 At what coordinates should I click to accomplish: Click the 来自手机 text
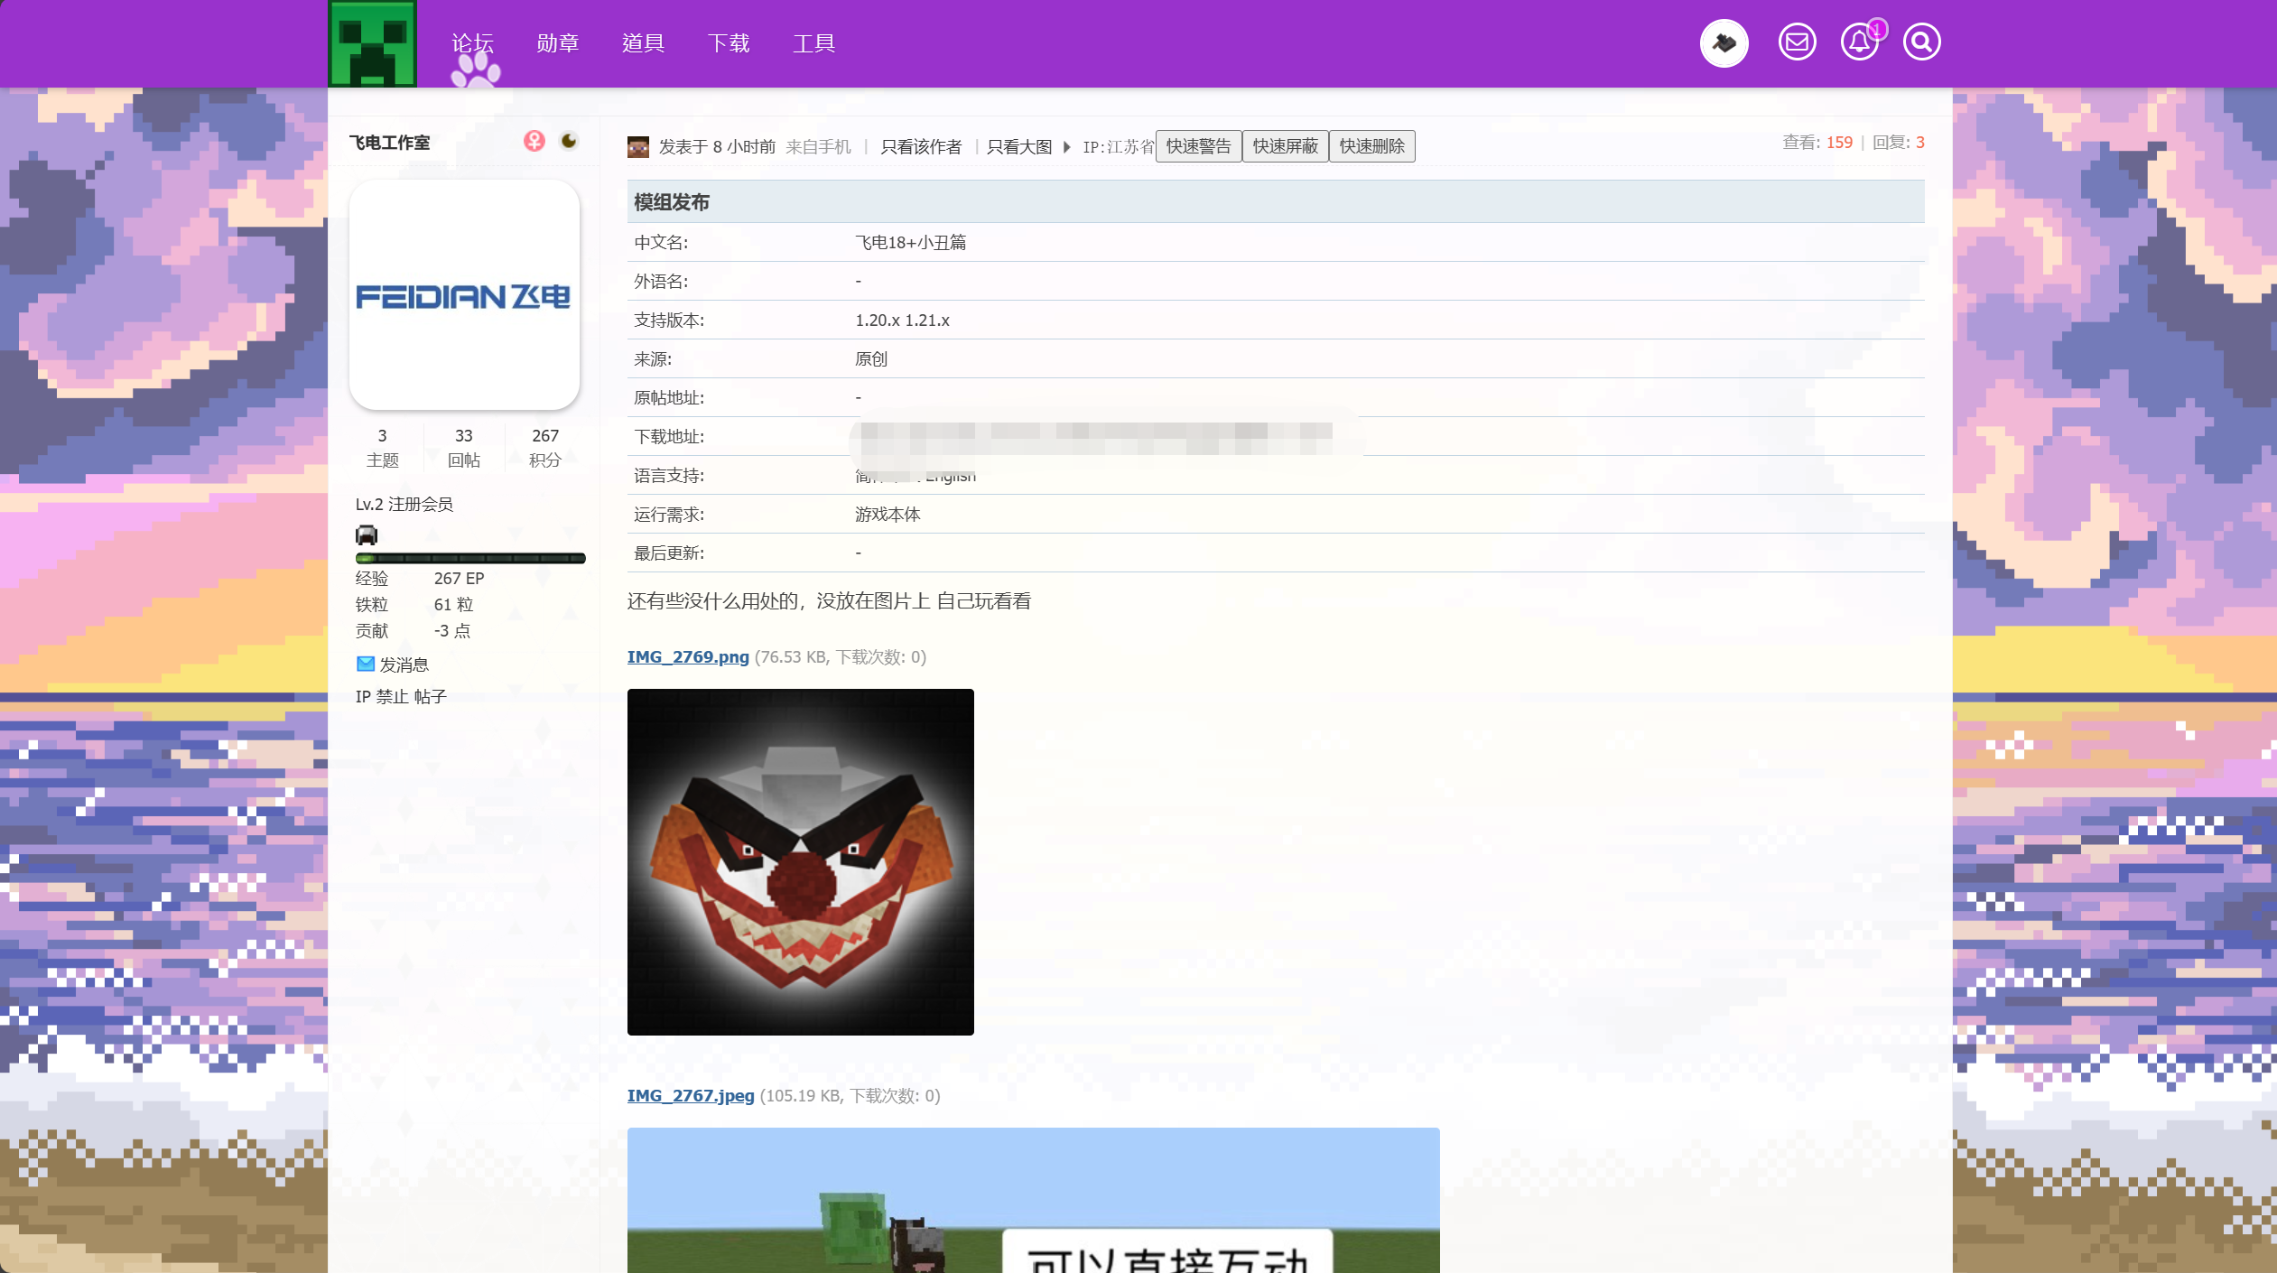pyautogui.click(x=818, y=147)
